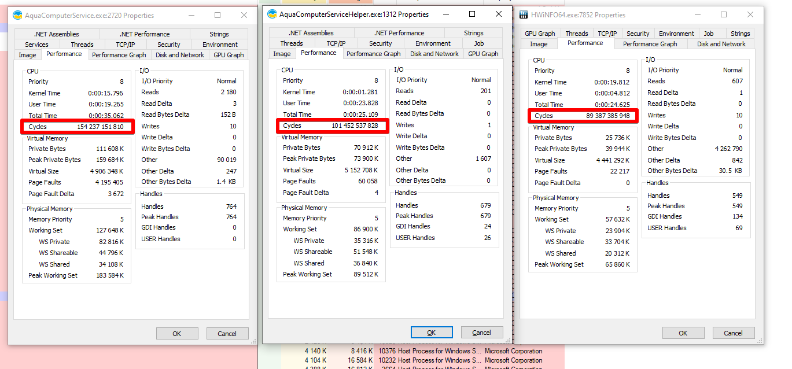Switch to Image tab in HWiNFO64 window
Viewport: 792px width, 369px height.
pyautogui.click(x=539, y=44)
